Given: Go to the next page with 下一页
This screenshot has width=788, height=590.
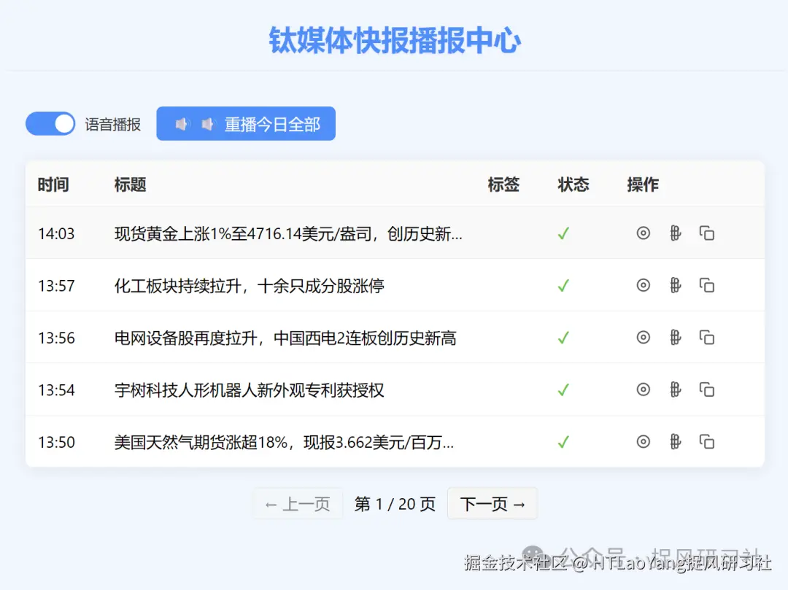Looking at the screenshot, I should click(492, 503).
